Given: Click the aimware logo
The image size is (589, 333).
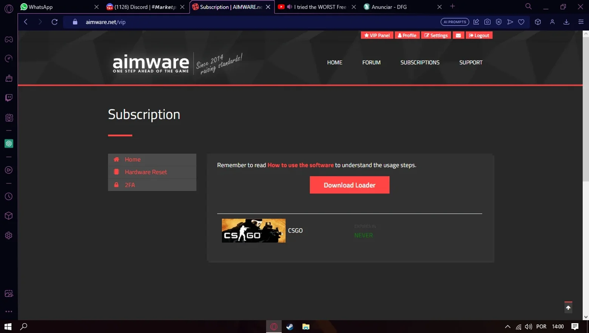Looking at the screenshot, I should pos(151,63).
